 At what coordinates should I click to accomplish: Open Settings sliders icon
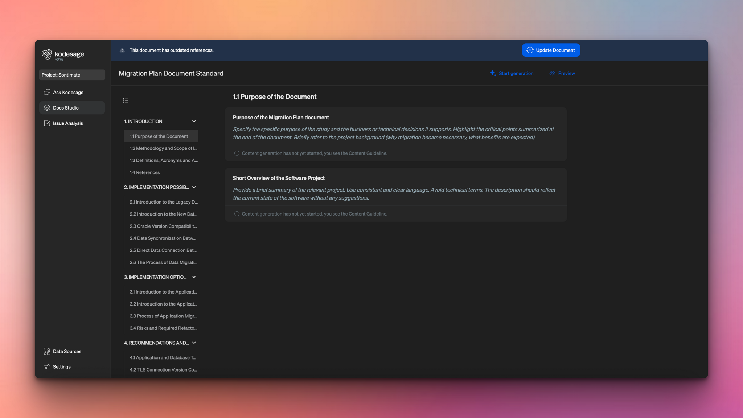coord(47,367)
